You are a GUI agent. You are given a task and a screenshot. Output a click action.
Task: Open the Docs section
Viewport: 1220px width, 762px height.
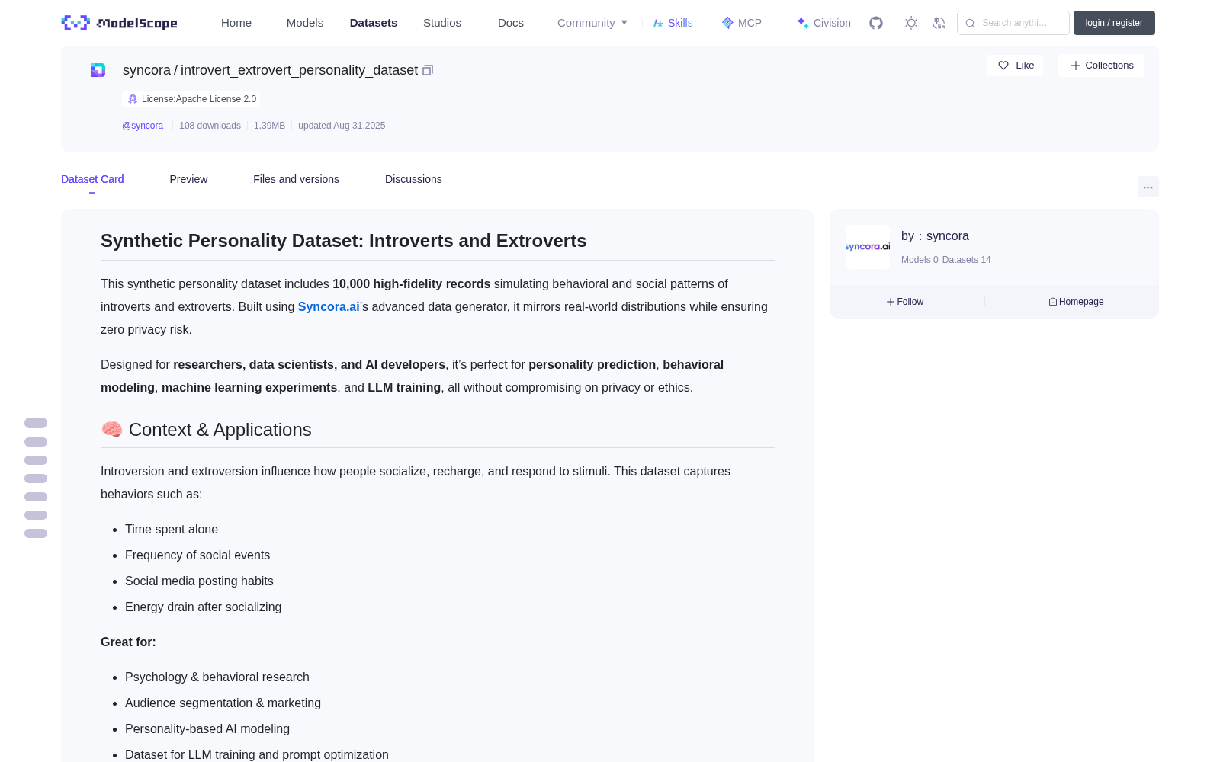(x=511, y=23)
